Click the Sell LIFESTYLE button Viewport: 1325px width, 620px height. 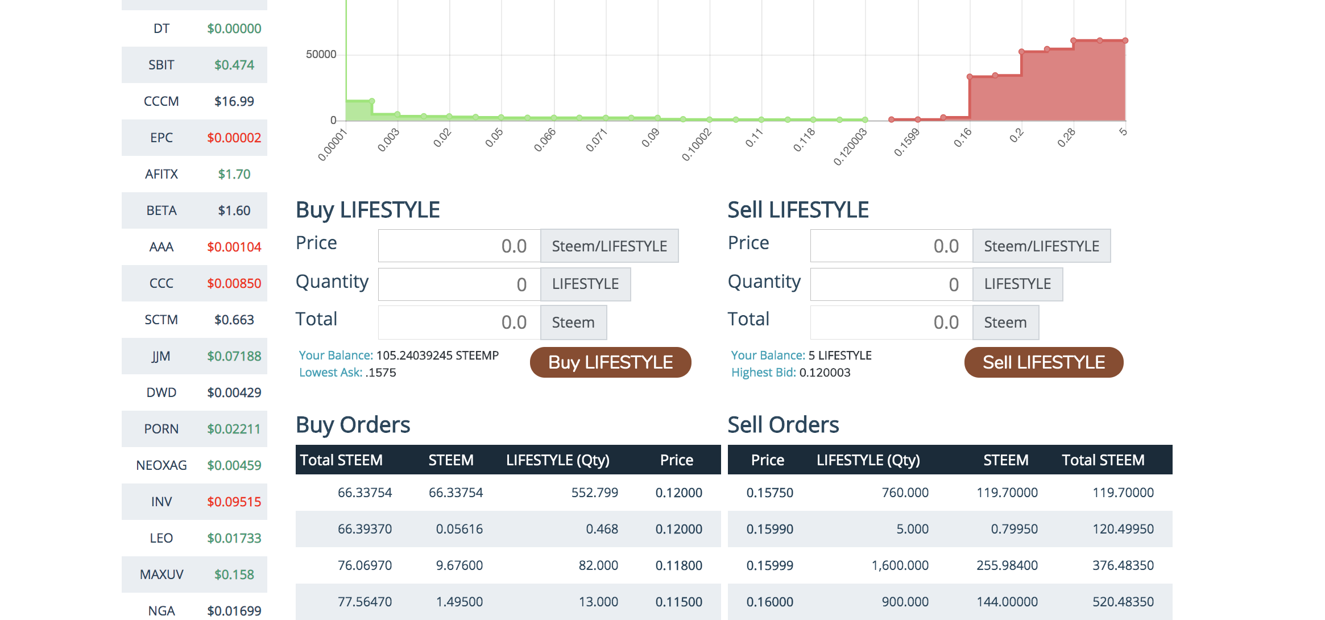[x=1044, y=362]
